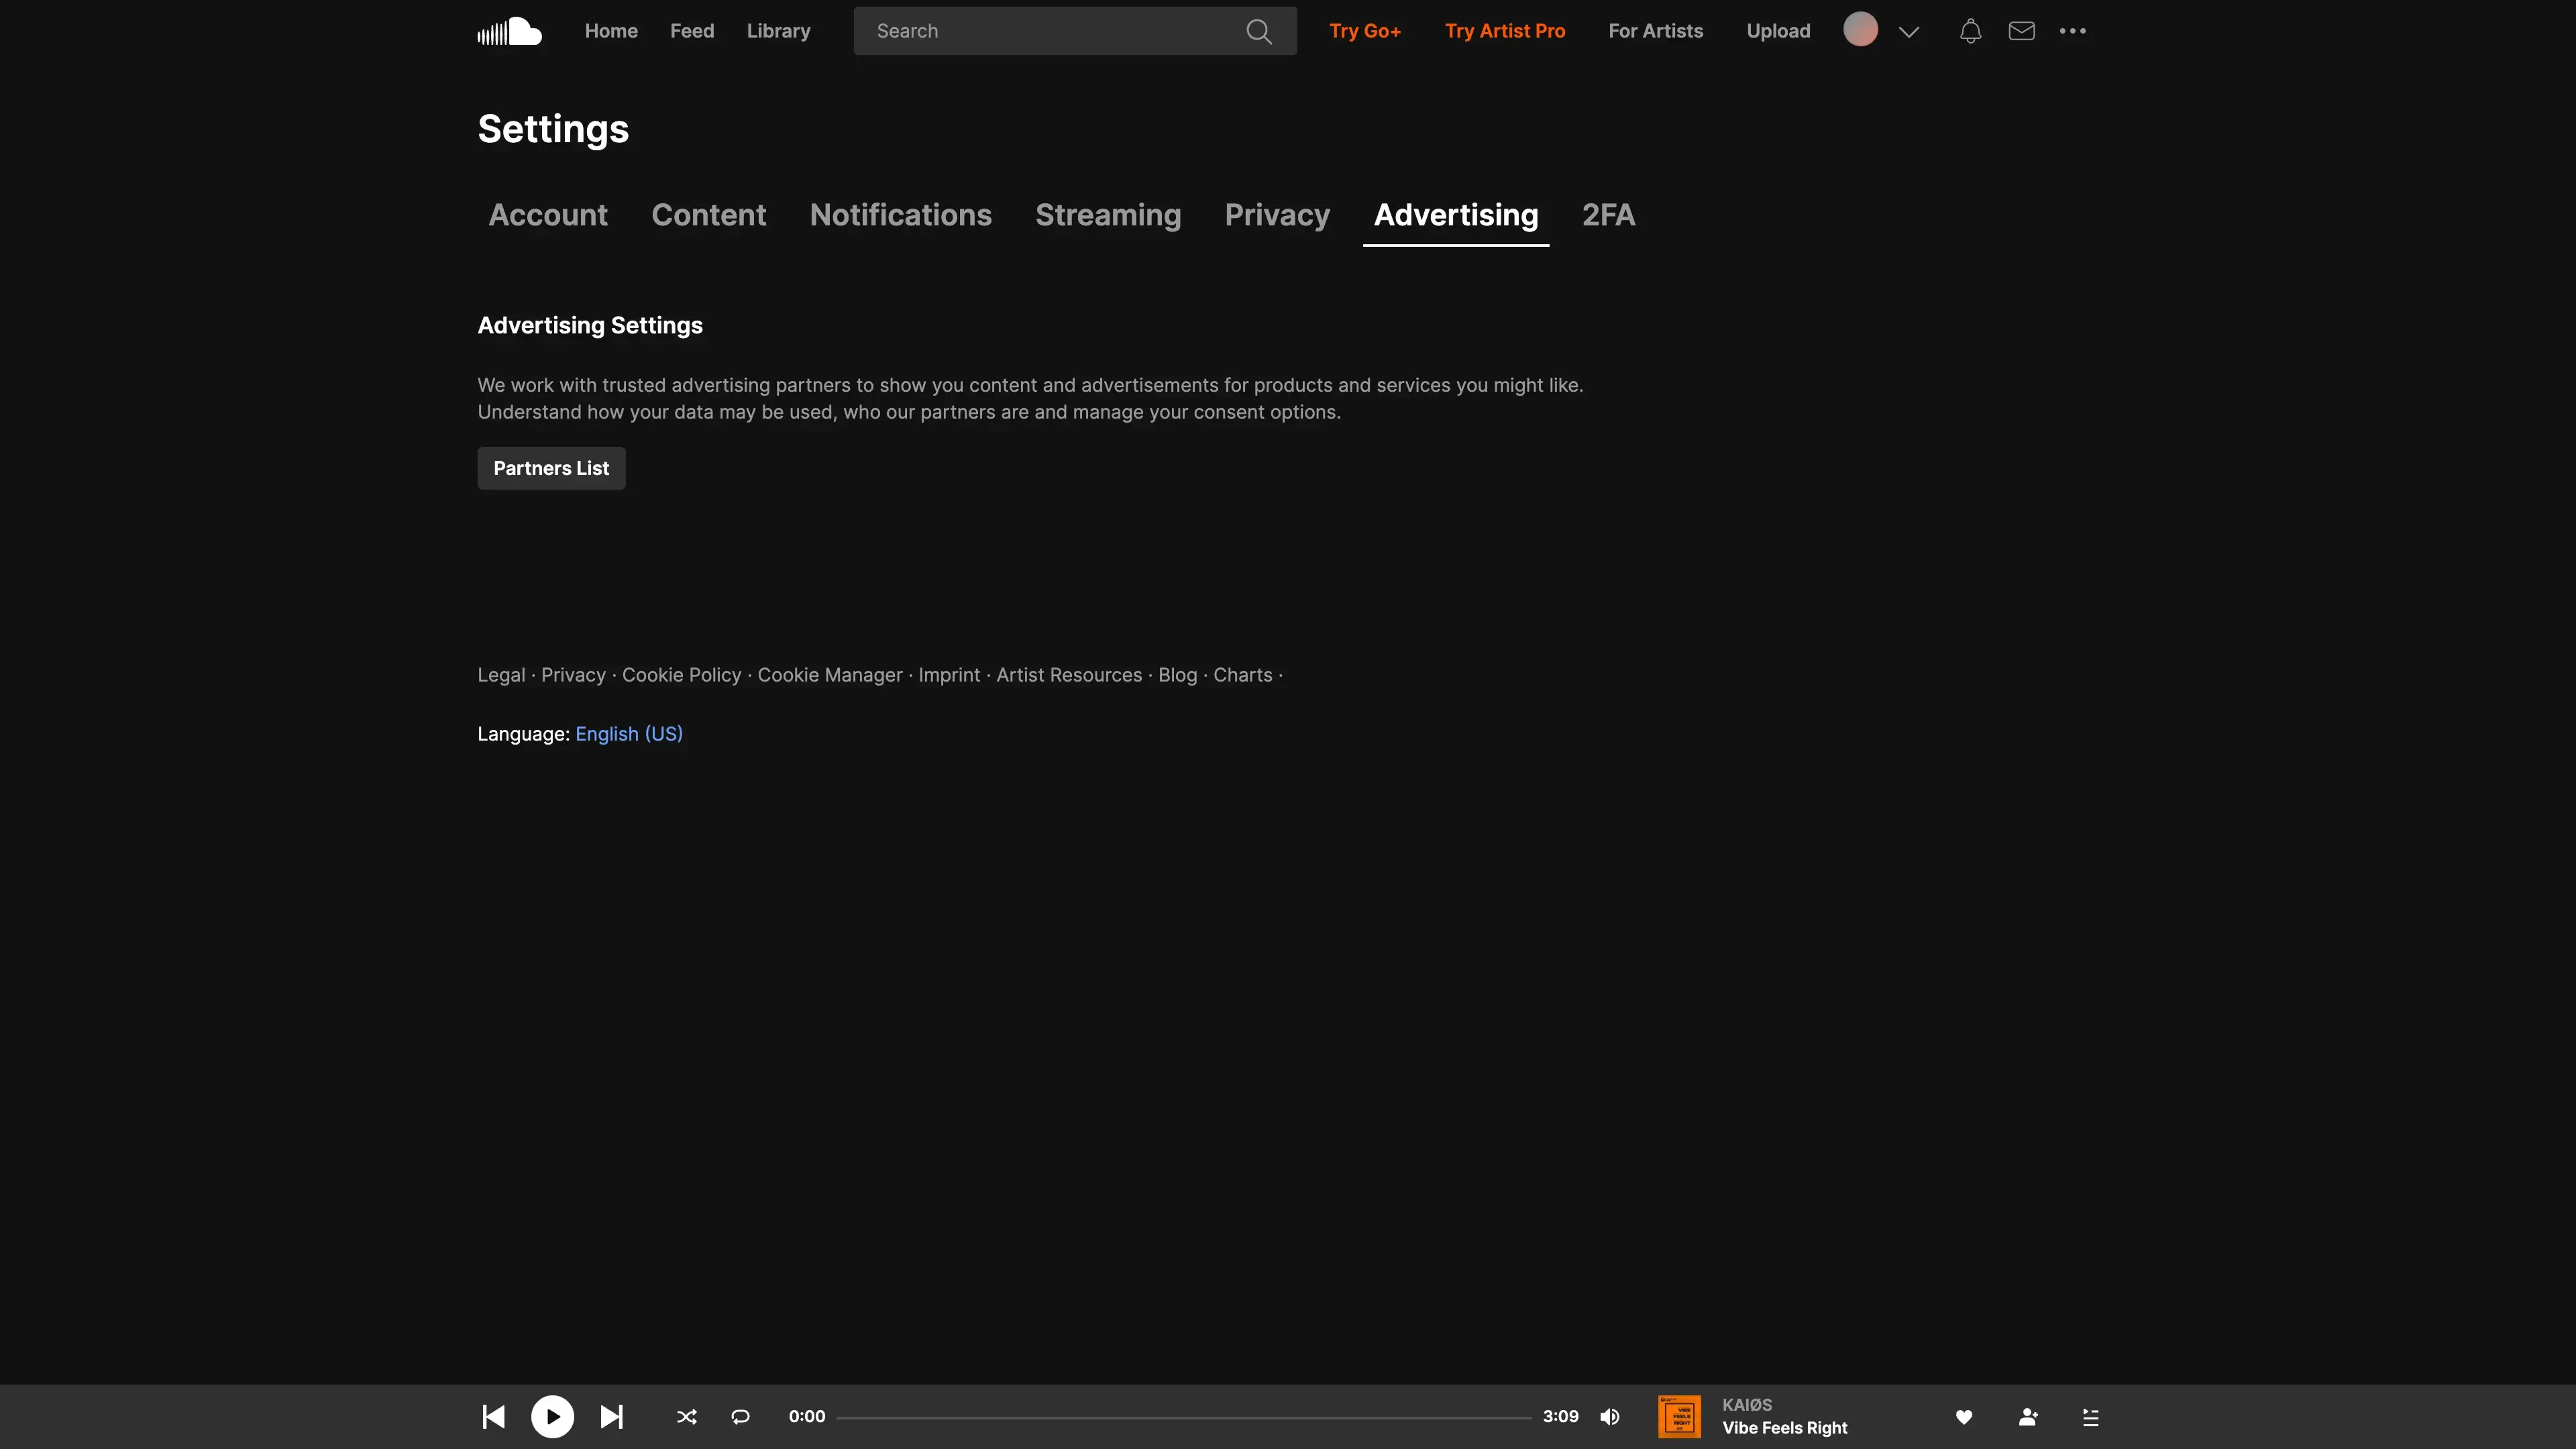
Task: Change the English (US) language selection
Action: 628,734
